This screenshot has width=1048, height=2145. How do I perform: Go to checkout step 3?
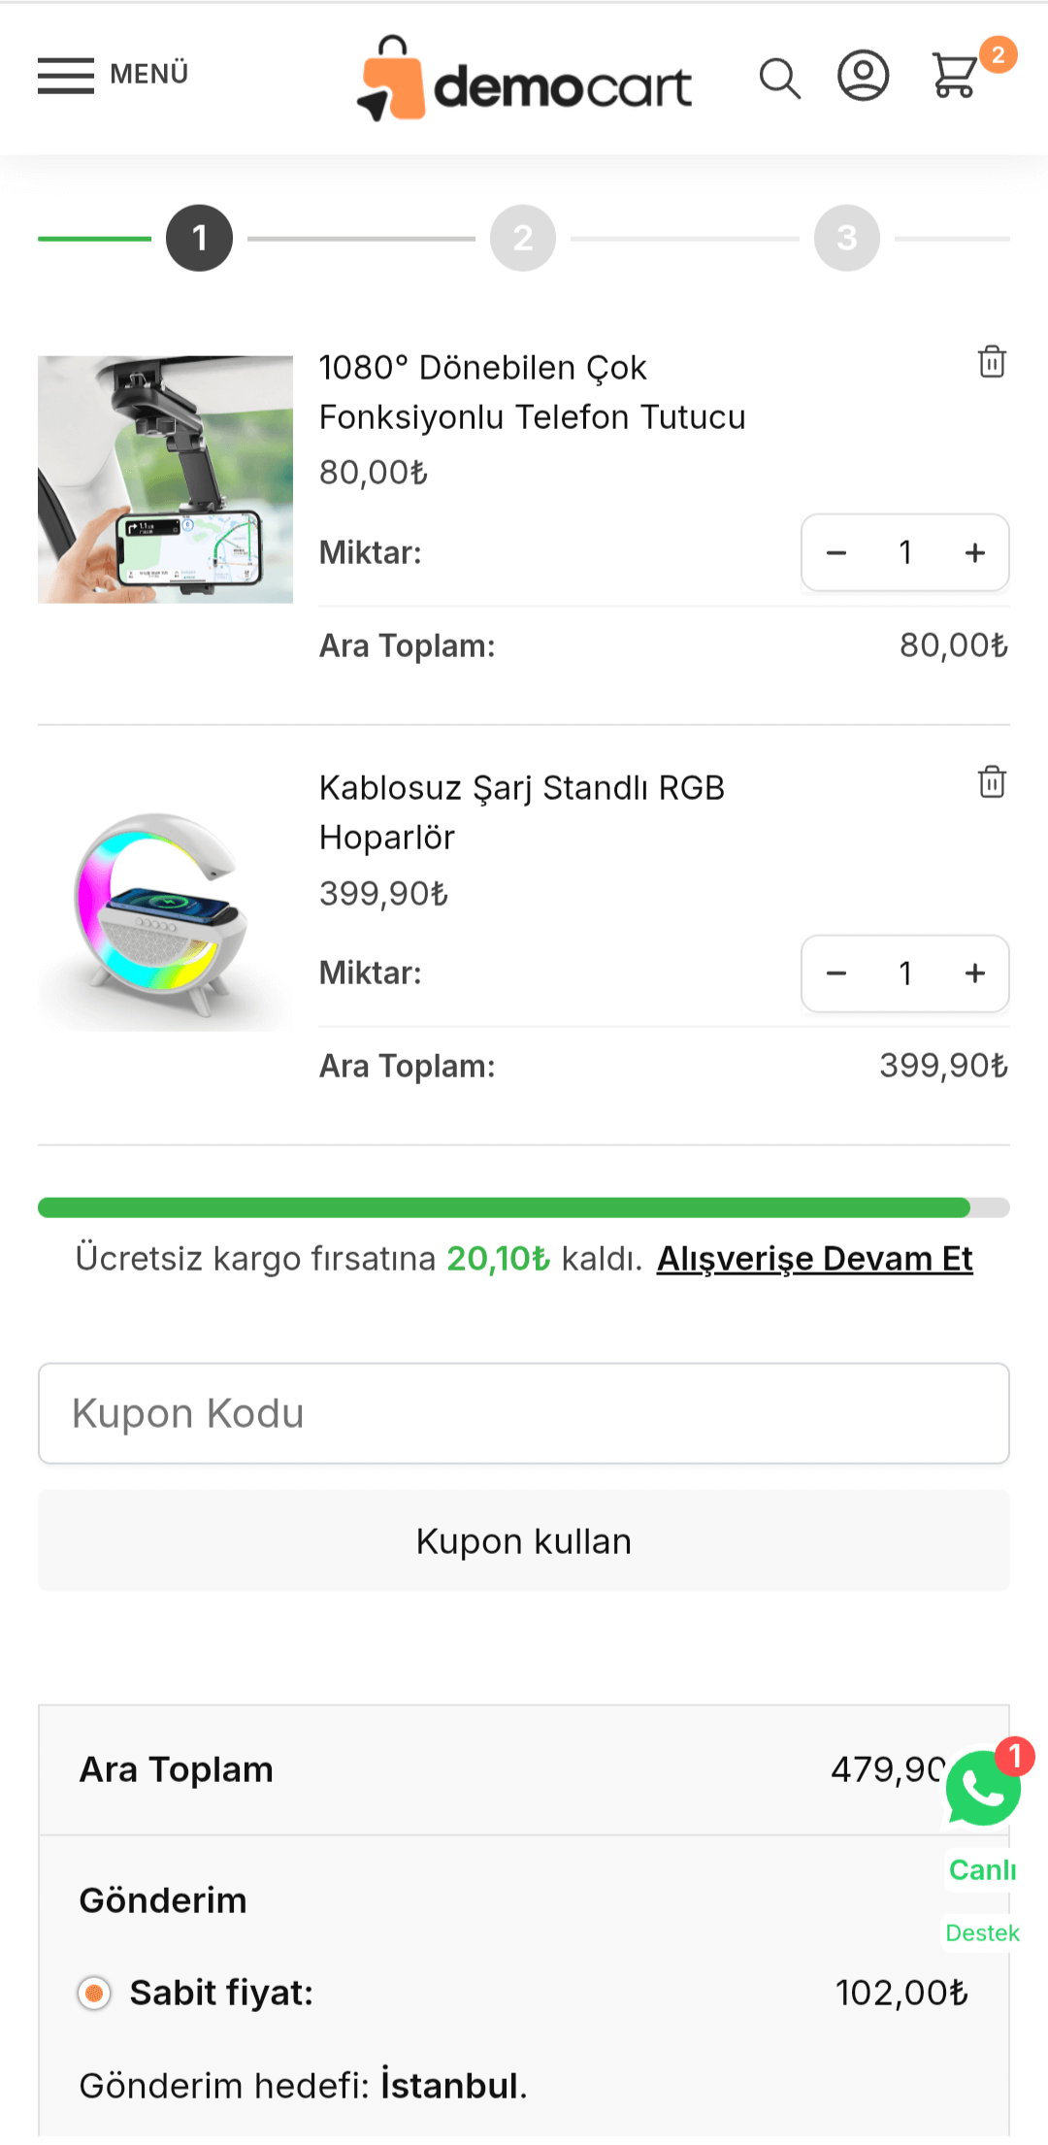[x=847, y=238]
